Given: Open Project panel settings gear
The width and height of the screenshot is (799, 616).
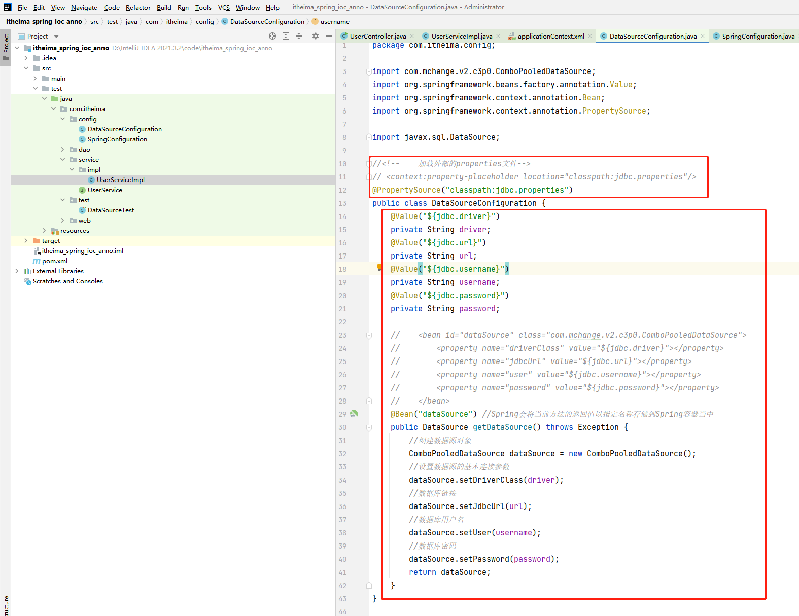Looking at the screenshot, I should point(316,36).
